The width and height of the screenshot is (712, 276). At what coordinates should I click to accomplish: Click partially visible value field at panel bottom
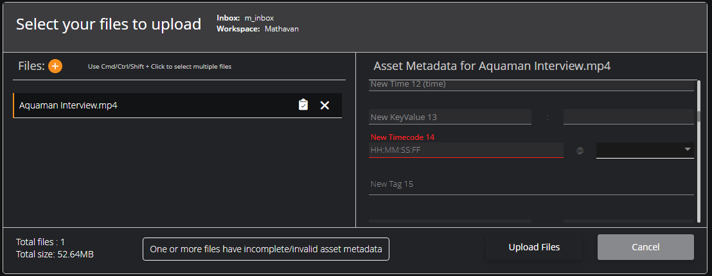628,221
